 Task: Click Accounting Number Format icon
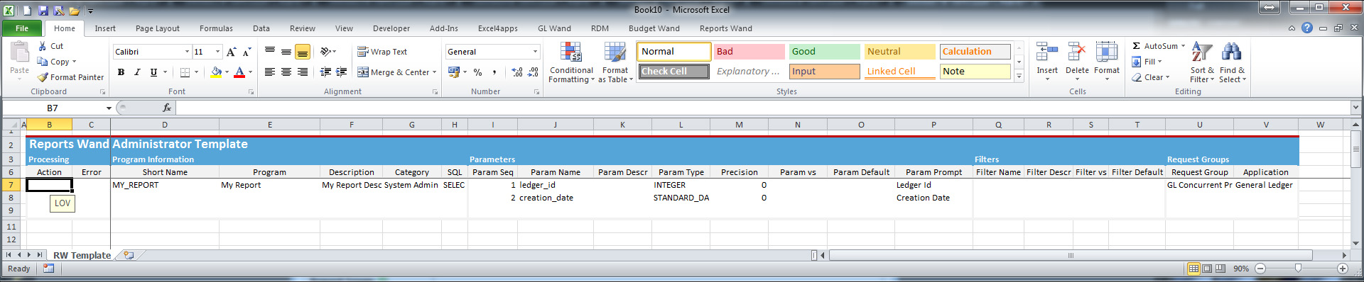pos(453,72)
